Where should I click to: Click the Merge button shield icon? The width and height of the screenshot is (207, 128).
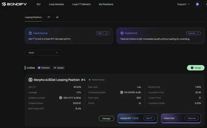[x=192, y=68]
